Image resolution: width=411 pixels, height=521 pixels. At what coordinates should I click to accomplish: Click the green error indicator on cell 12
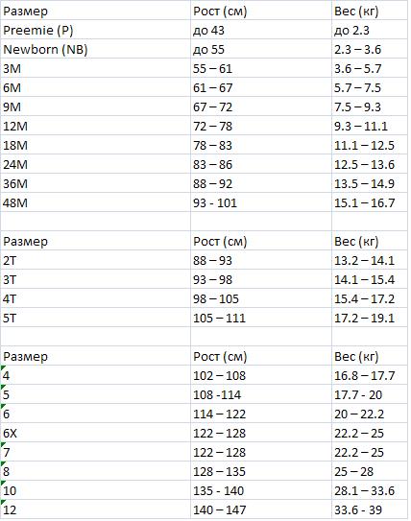(3, 502)
